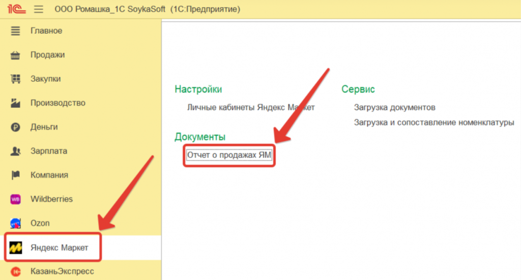Screen dimensions: 521x280
Task: Open Загрузка документов service
Action: tap(394, 107)
